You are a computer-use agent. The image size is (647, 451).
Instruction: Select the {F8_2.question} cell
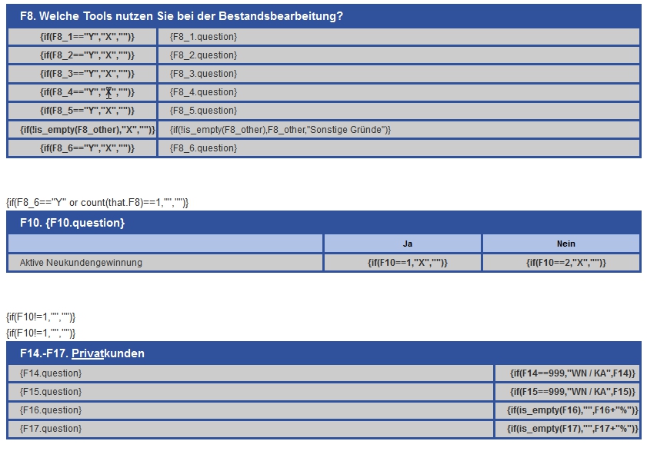point(203,55)
